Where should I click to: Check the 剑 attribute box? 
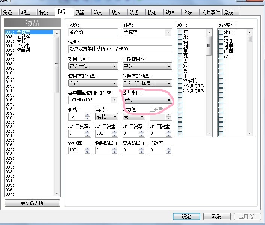pos(180,46)
